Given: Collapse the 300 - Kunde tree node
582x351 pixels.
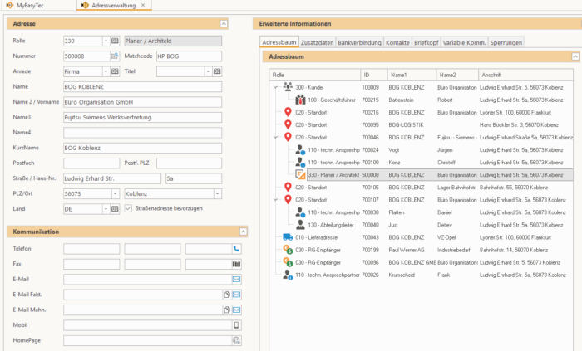Looking at the screenshot, I should [x=275, y=87].
